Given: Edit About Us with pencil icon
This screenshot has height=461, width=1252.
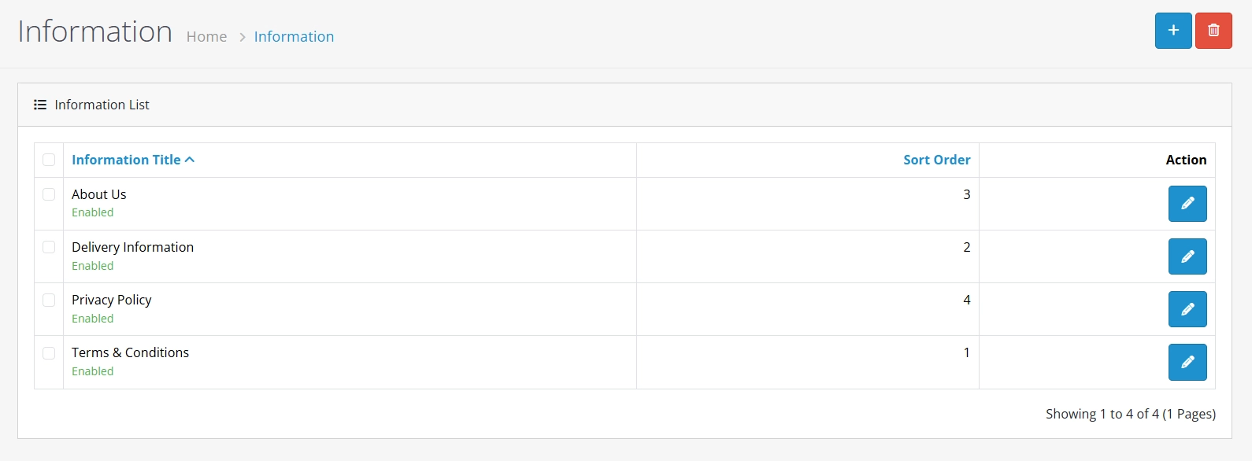Looking at the screenshot, I should coord(1187,204).
